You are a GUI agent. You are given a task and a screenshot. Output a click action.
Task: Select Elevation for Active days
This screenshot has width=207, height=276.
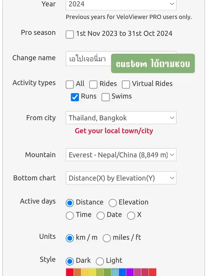113,203
